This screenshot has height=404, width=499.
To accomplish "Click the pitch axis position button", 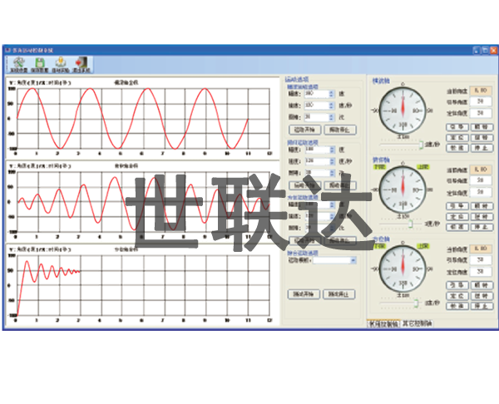I will pyautogui.click(x=457, y=217).
